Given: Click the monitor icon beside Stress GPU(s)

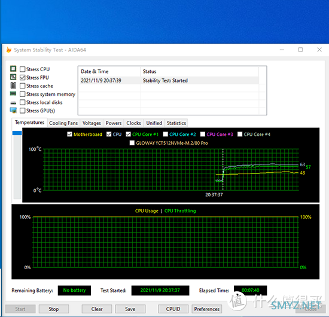Looking at the screenshot, I should click(x=13, y=110).
